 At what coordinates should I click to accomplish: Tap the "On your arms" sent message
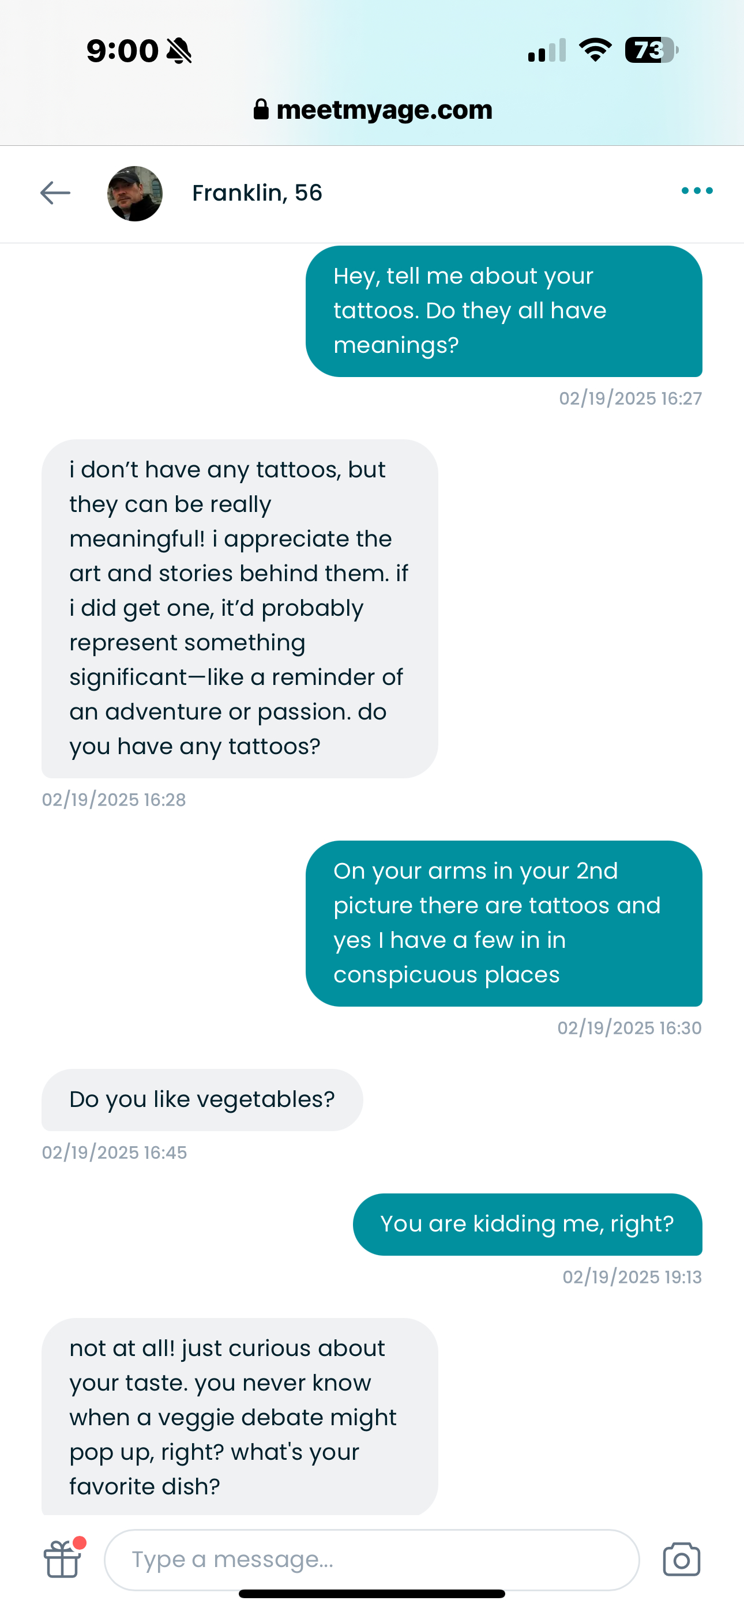click(503, 923)
